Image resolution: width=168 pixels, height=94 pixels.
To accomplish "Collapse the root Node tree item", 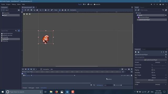I will click(135, 13).
